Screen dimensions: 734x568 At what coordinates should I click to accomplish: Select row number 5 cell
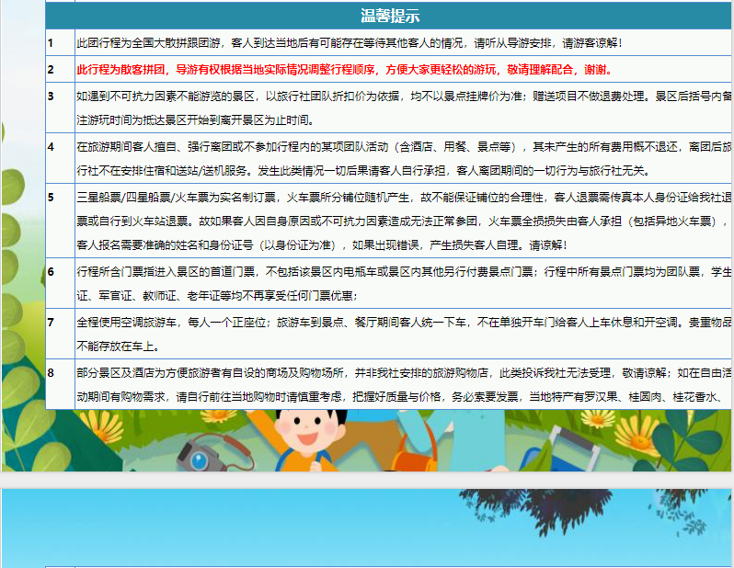(x=60, y=221)
